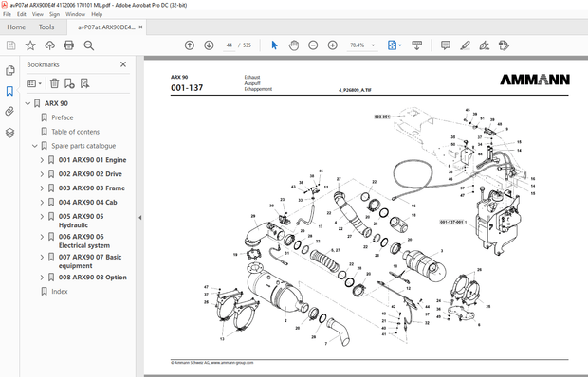This screenshot has height=377, width=588.
Task: Go to previous page arrow
Action: tap(190, 45)
